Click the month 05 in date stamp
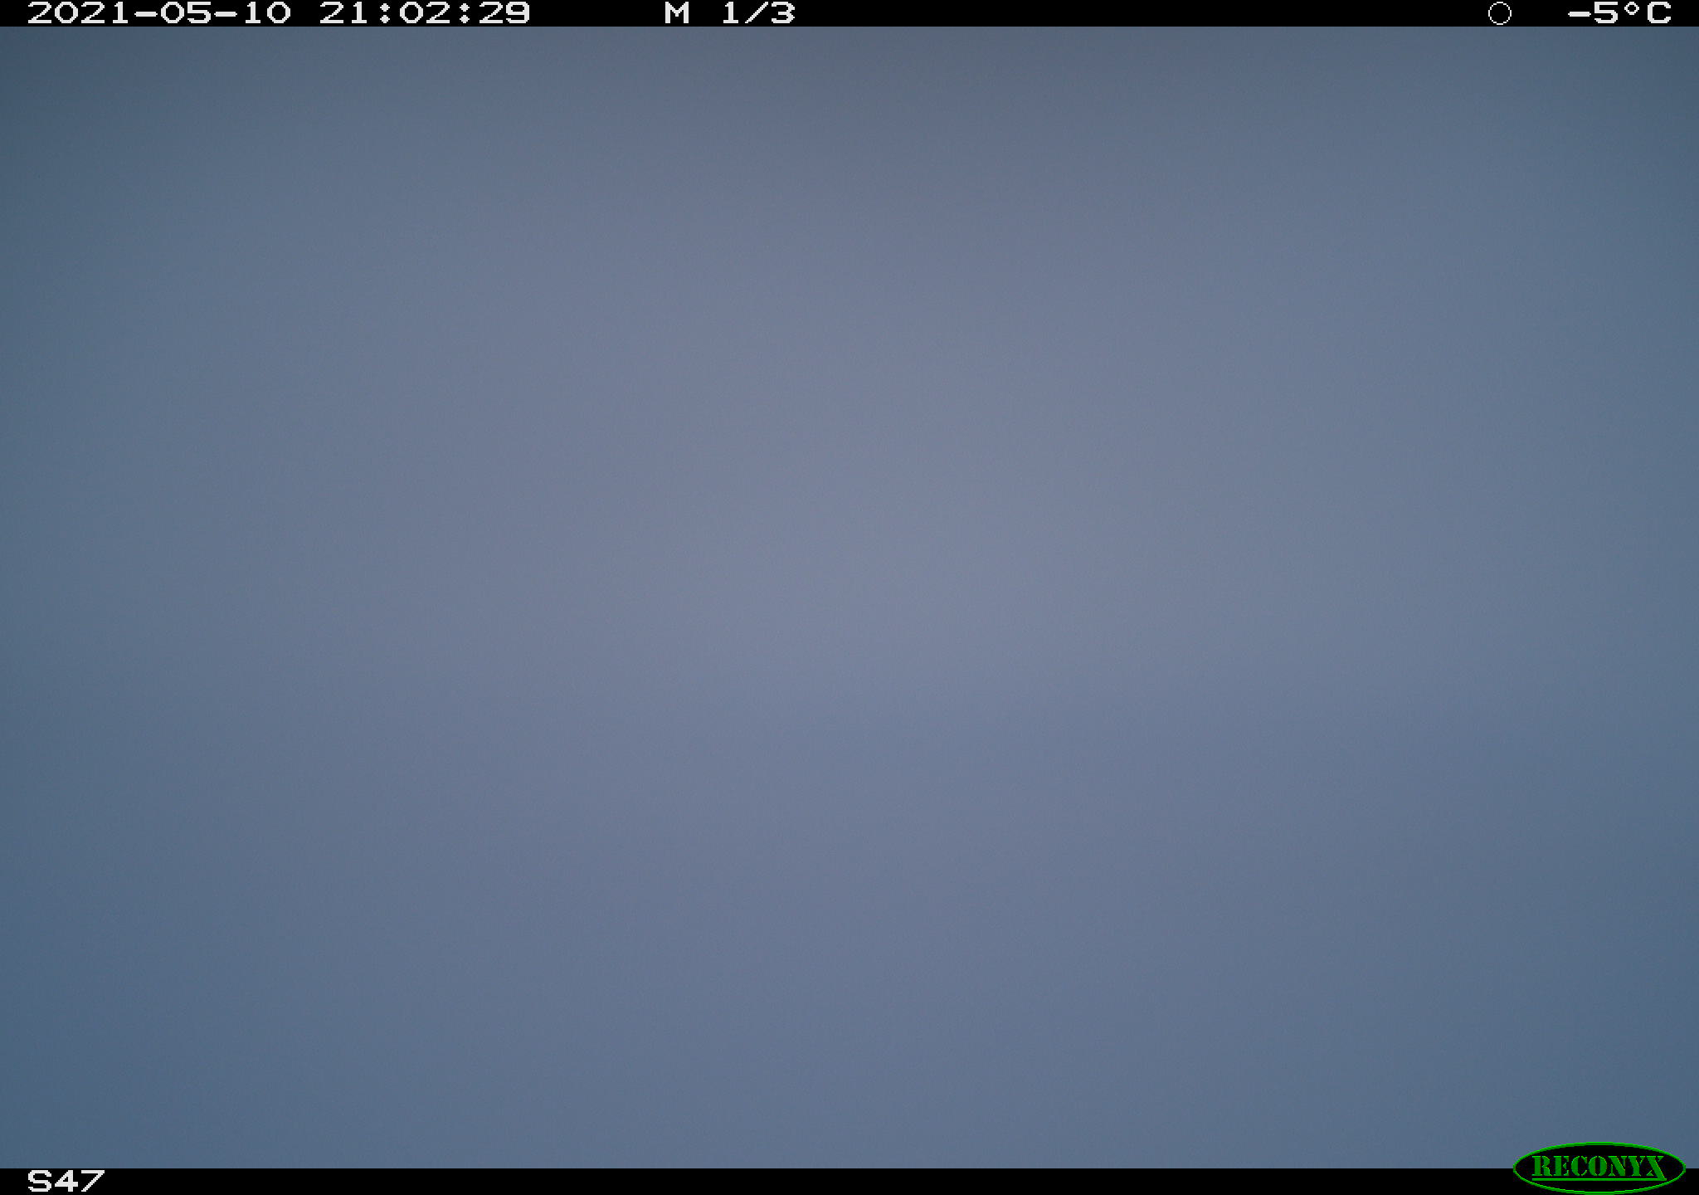 tap(185, 13)
